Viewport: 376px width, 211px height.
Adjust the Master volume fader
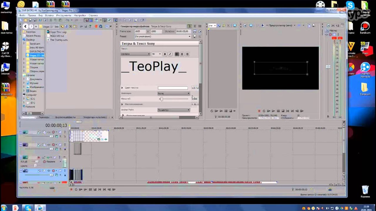328,67
